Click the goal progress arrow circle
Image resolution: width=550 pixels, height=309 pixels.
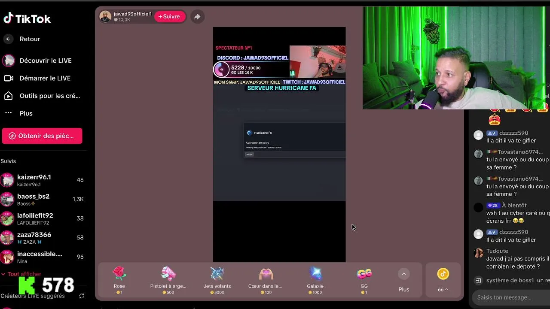(221, 70)
